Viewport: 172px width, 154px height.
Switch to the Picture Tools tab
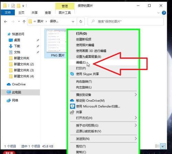pos(65,12)
